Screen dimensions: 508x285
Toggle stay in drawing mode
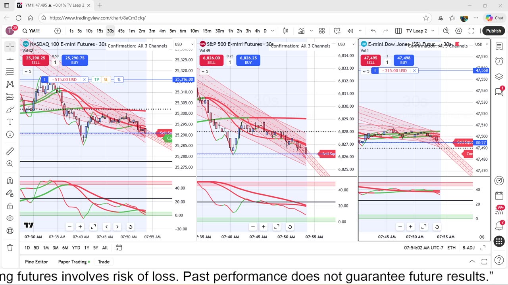click(10, 193)
